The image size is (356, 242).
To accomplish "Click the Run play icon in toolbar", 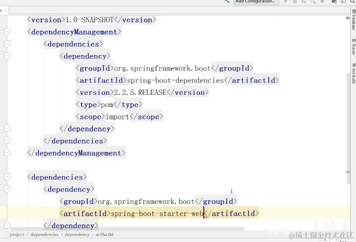I will 286,1.
